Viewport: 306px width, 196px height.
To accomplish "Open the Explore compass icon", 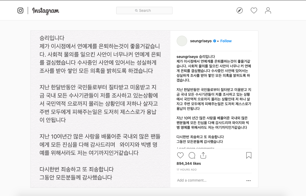I will (x=240, y=10).
